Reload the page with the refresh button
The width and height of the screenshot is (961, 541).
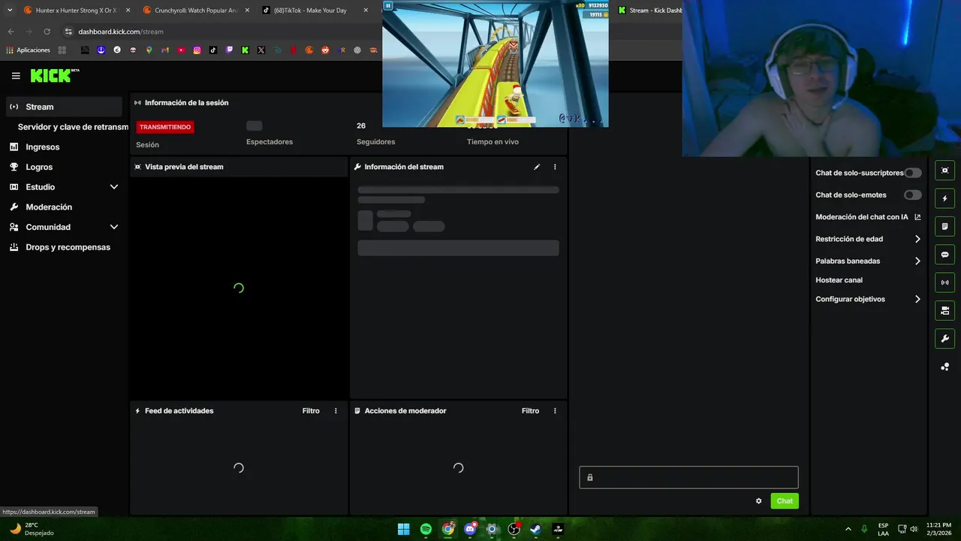point(47,32)
